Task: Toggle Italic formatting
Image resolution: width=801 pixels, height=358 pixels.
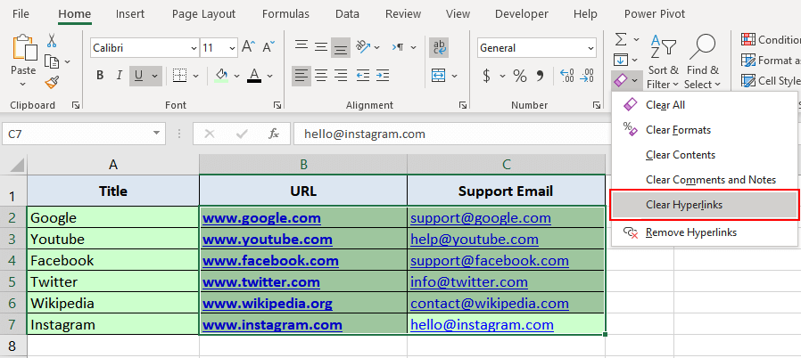Action: click(120, 76)
